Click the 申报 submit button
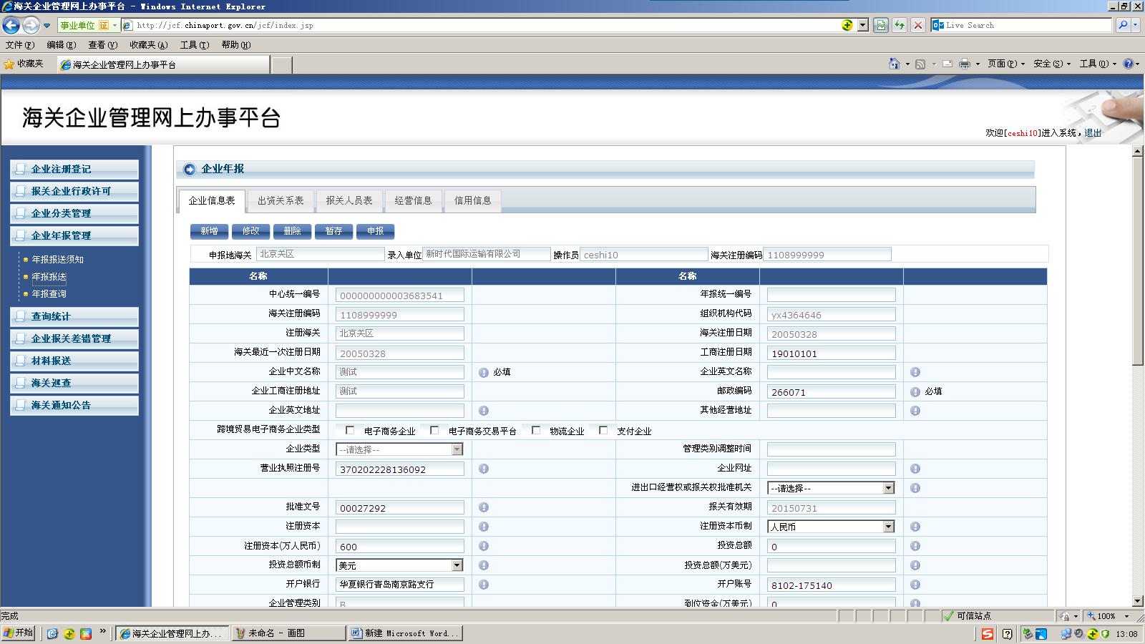Image resolution: width=1145 pixels, height=644 pixels. point(375,231)
